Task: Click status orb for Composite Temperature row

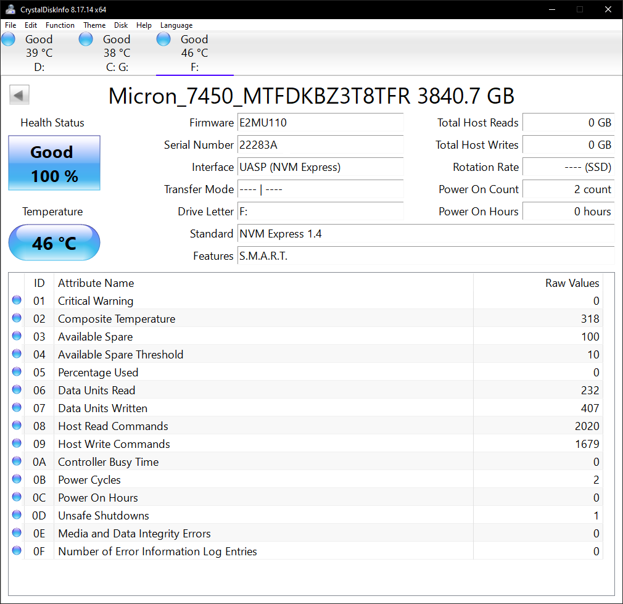Action: [17, 318]
